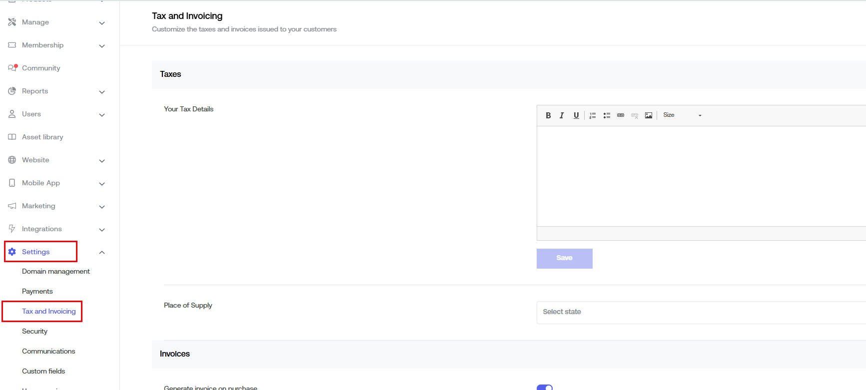Open the Security settings page
The width and height of the screenshot is (866, 390).
click(x=35, y=331)
